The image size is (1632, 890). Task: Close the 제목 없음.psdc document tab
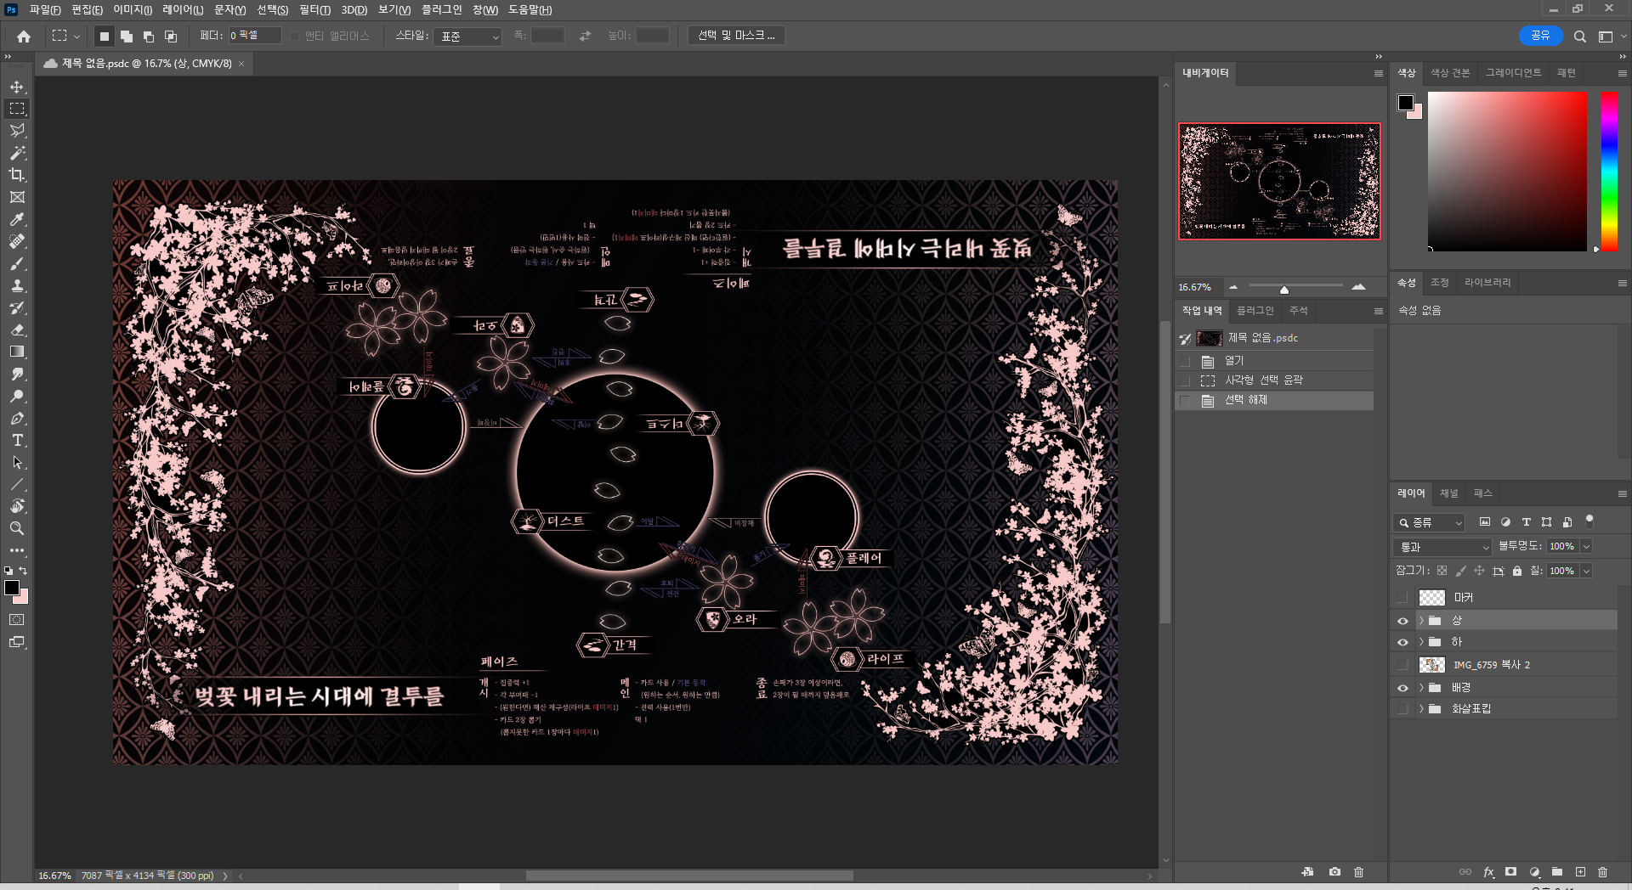click(241, 64)
